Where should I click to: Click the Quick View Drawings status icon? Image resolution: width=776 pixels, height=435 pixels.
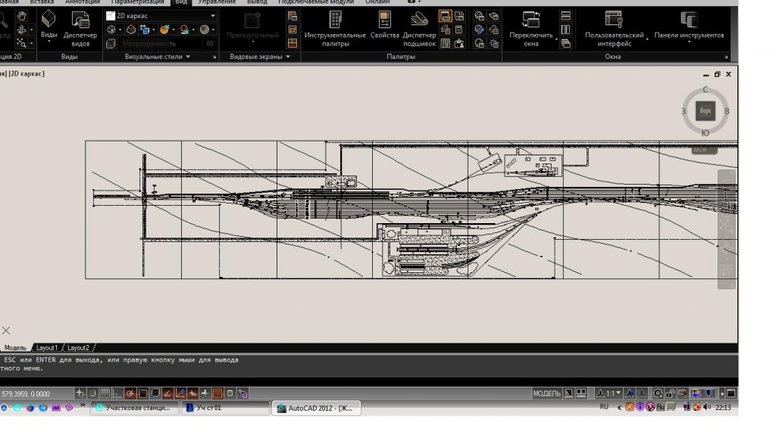pos(581,393)
